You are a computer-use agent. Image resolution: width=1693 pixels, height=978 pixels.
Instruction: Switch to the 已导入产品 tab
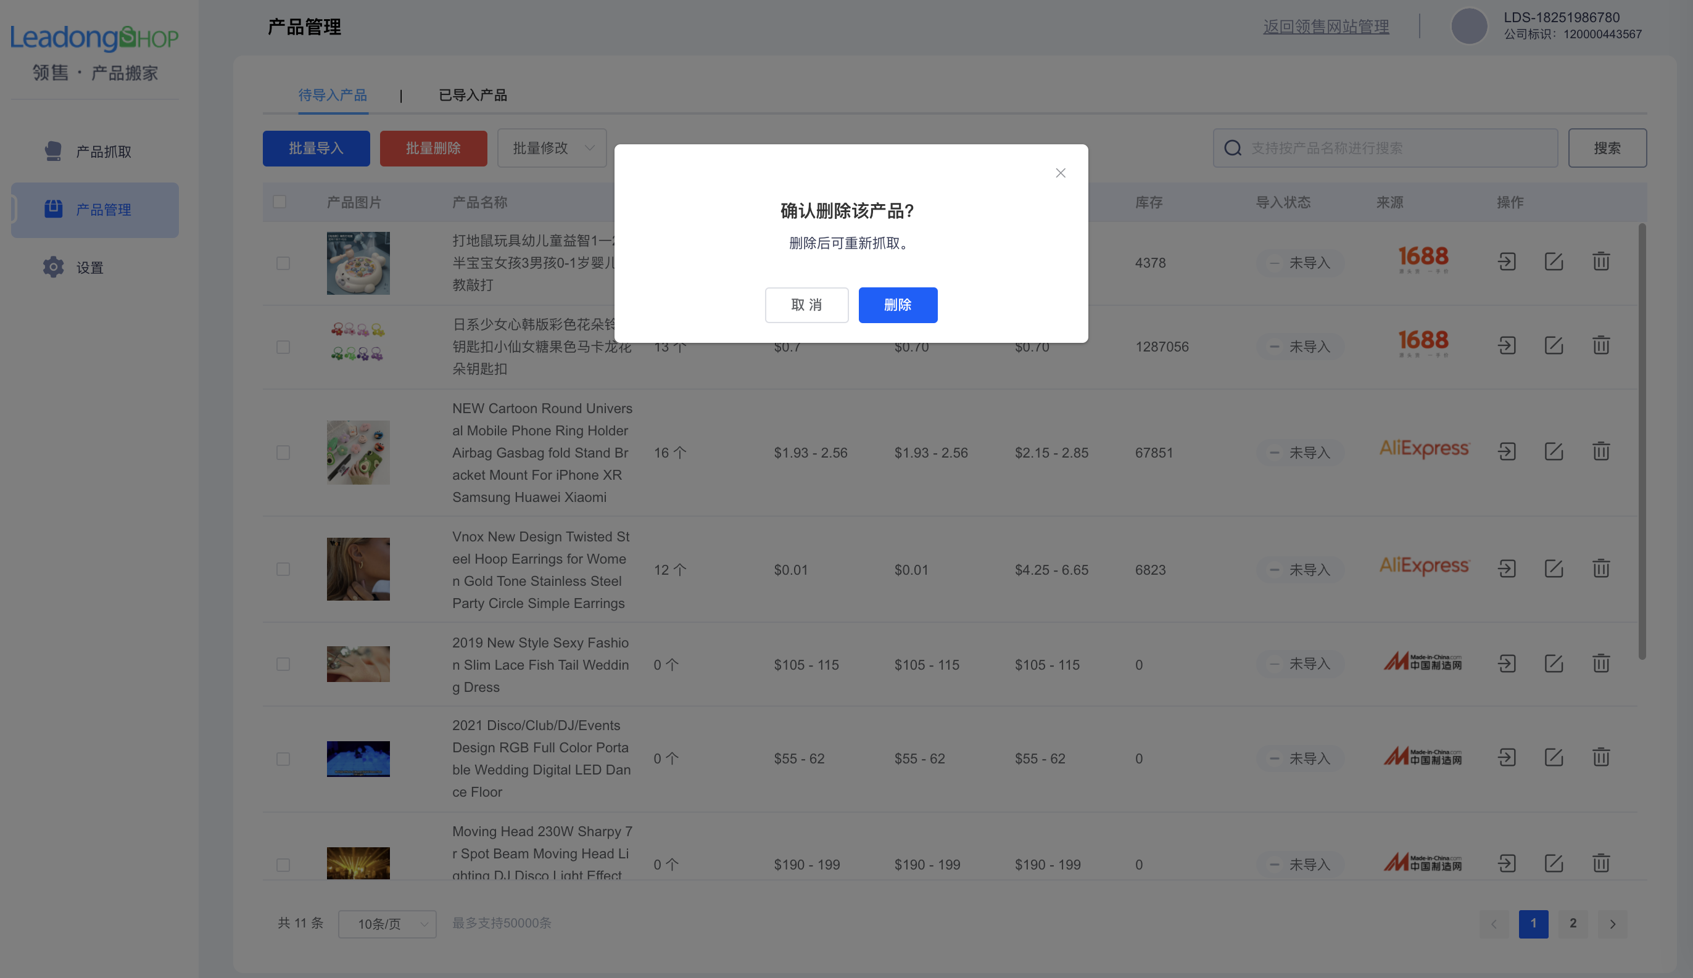473,94
